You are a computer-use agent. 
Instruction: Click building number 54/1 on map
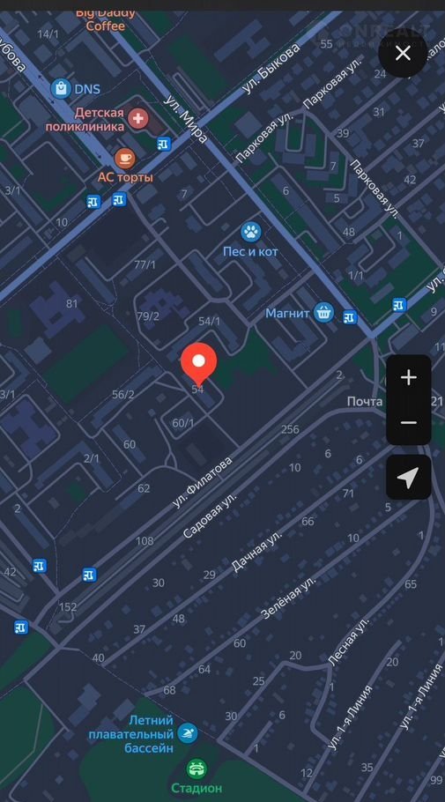(209, 321)
